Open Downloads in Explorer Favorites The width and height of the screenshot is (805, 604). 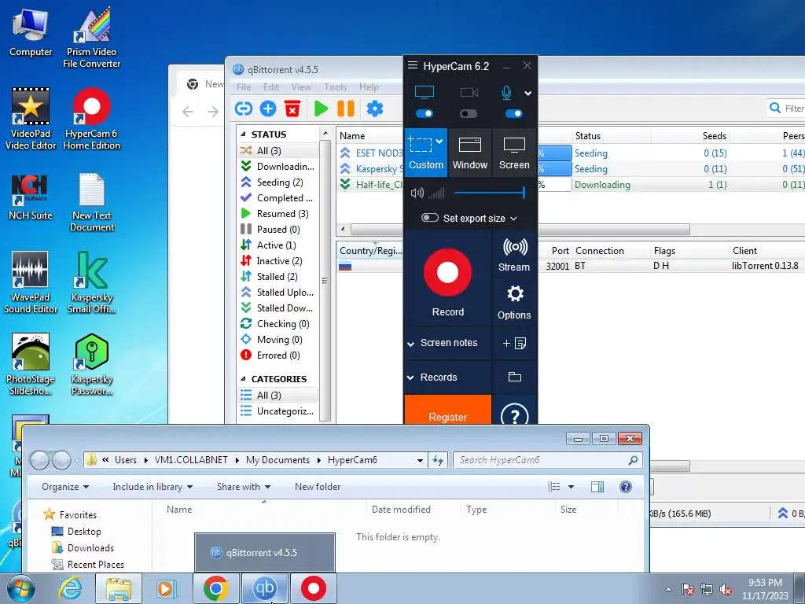coord(90,548)
